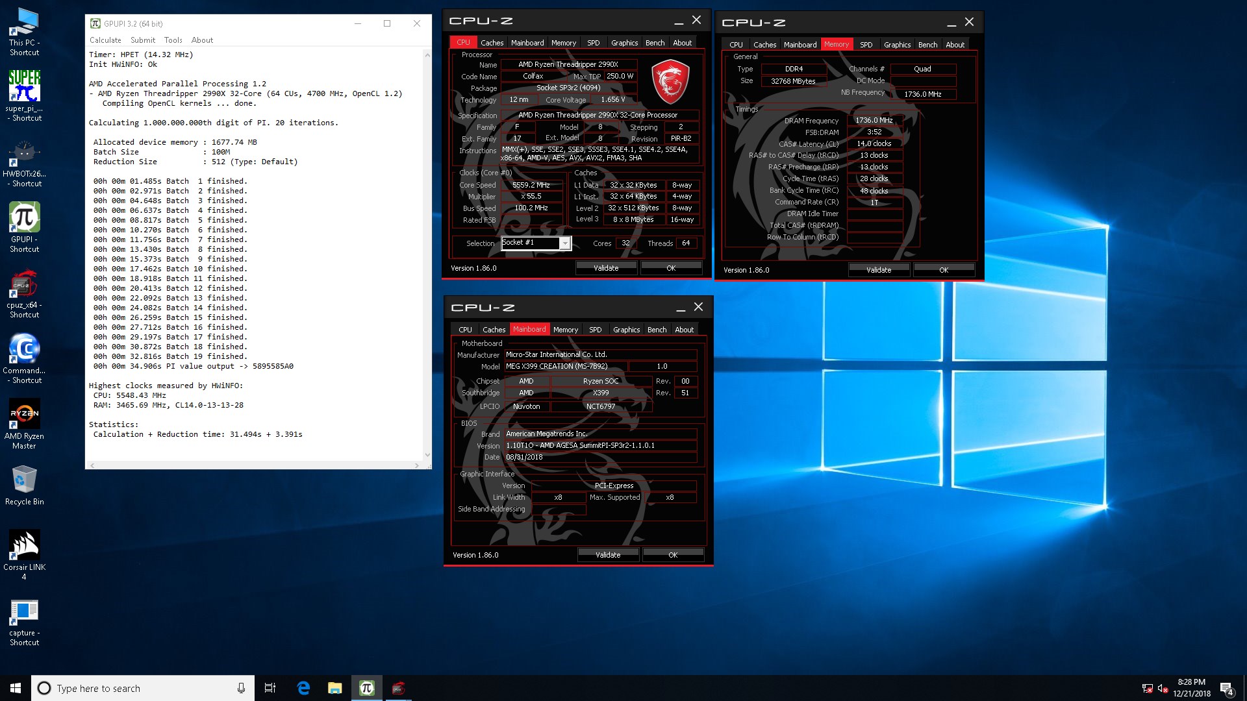Screen dimensions: 1247x701
Task: Click Validate in the CPU tab window
Action: coord(606,268)
